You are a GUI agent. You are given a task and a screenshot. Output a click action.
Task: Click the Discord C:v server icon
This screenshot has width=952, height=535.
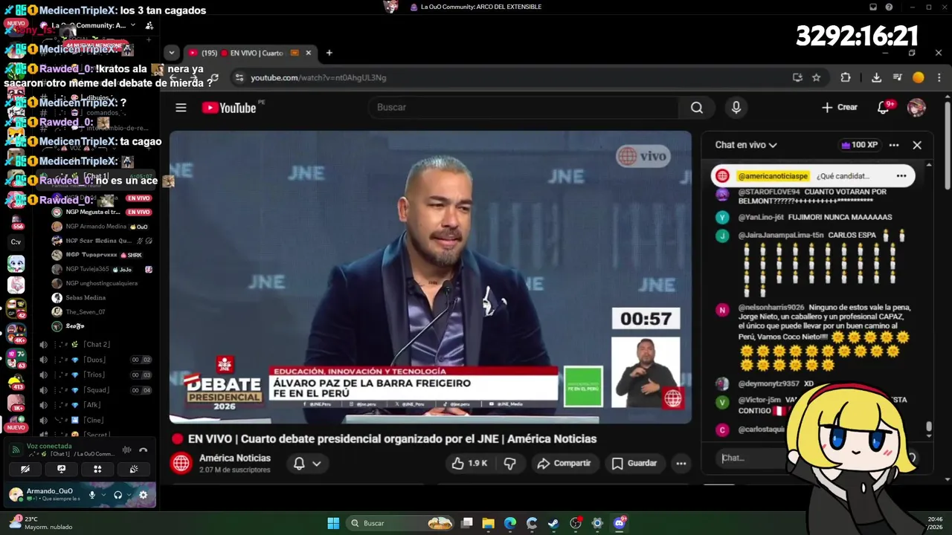tap(16, 241)
